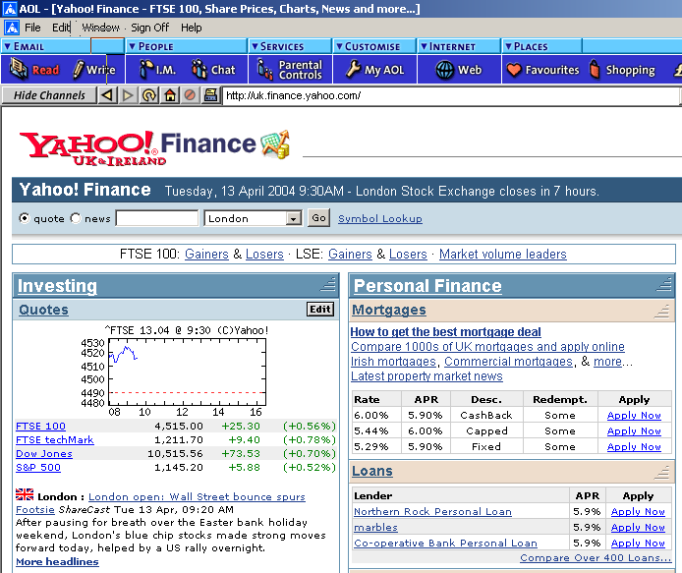Screen dimensions: 682x573
Task: Open Parental Controls
Action: point(290,70)
